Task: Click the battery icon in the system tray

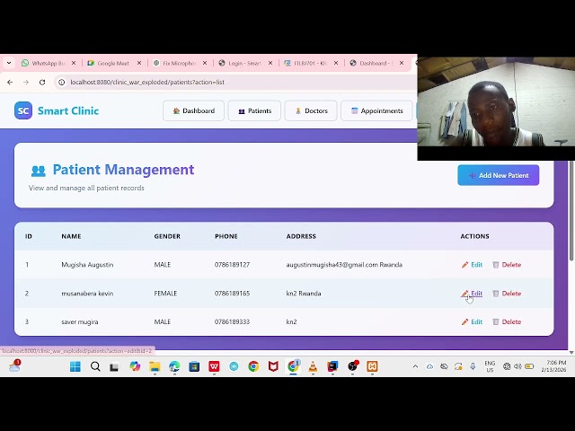Action: point(529,366)
